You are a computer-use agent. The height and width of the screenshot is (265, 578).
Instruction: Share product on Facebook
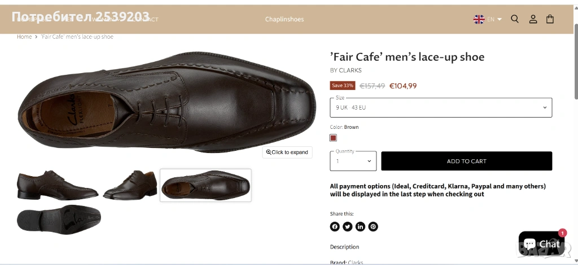tap(335, 227)
